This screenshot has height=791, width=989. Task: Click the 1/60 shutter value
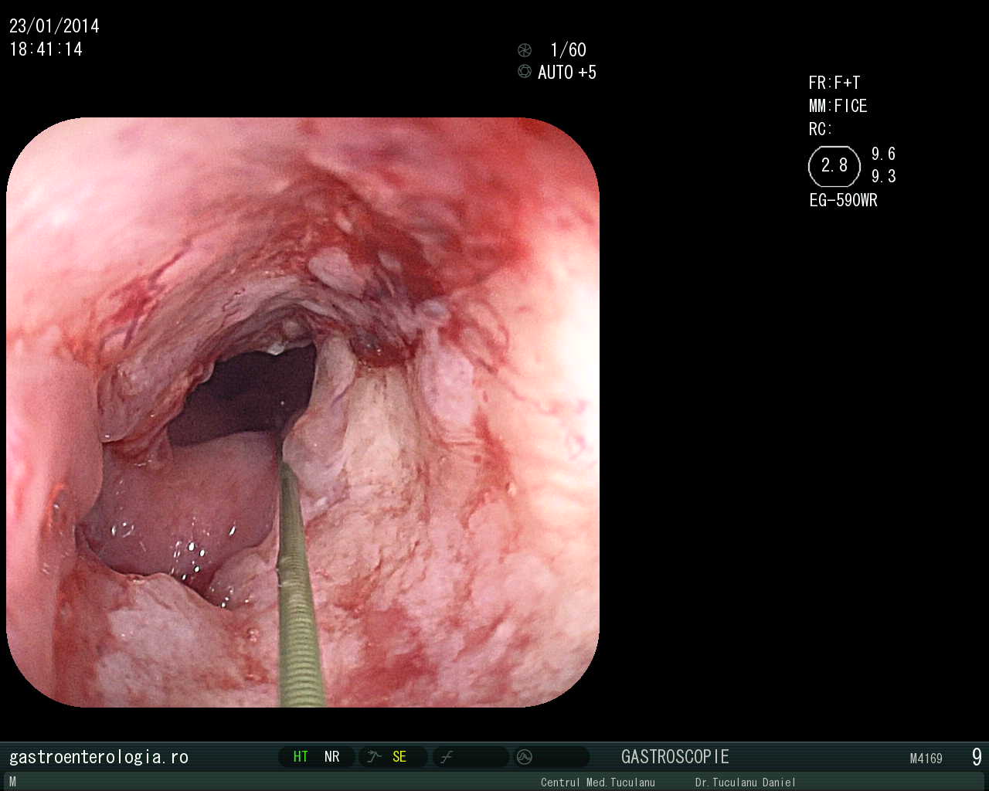[x=568, y=50]
